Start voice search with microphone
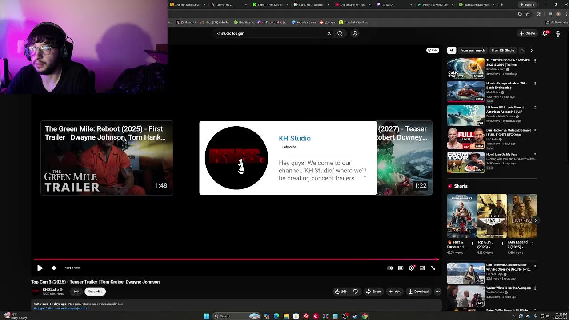 point(355,33)
